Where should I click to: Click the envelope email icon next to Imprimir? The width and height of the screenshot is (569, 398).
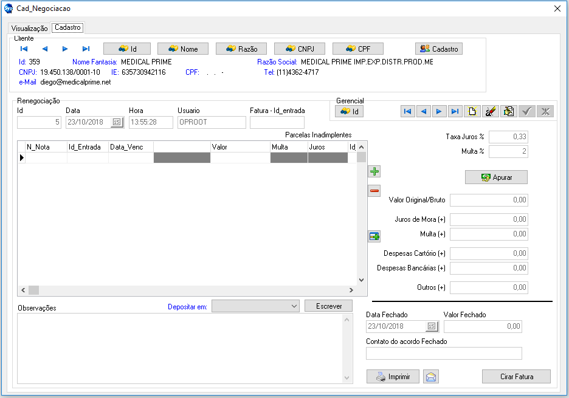(x=431, y=377)
